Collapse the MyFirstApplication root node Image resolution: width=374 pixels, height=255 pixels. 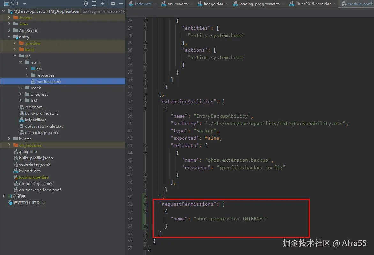[x=3, y=11]
